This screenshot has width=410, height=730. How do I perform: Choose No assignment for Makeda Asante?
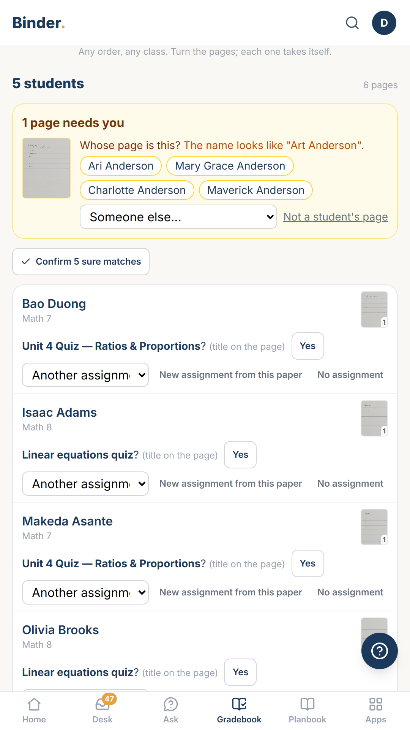350,592
